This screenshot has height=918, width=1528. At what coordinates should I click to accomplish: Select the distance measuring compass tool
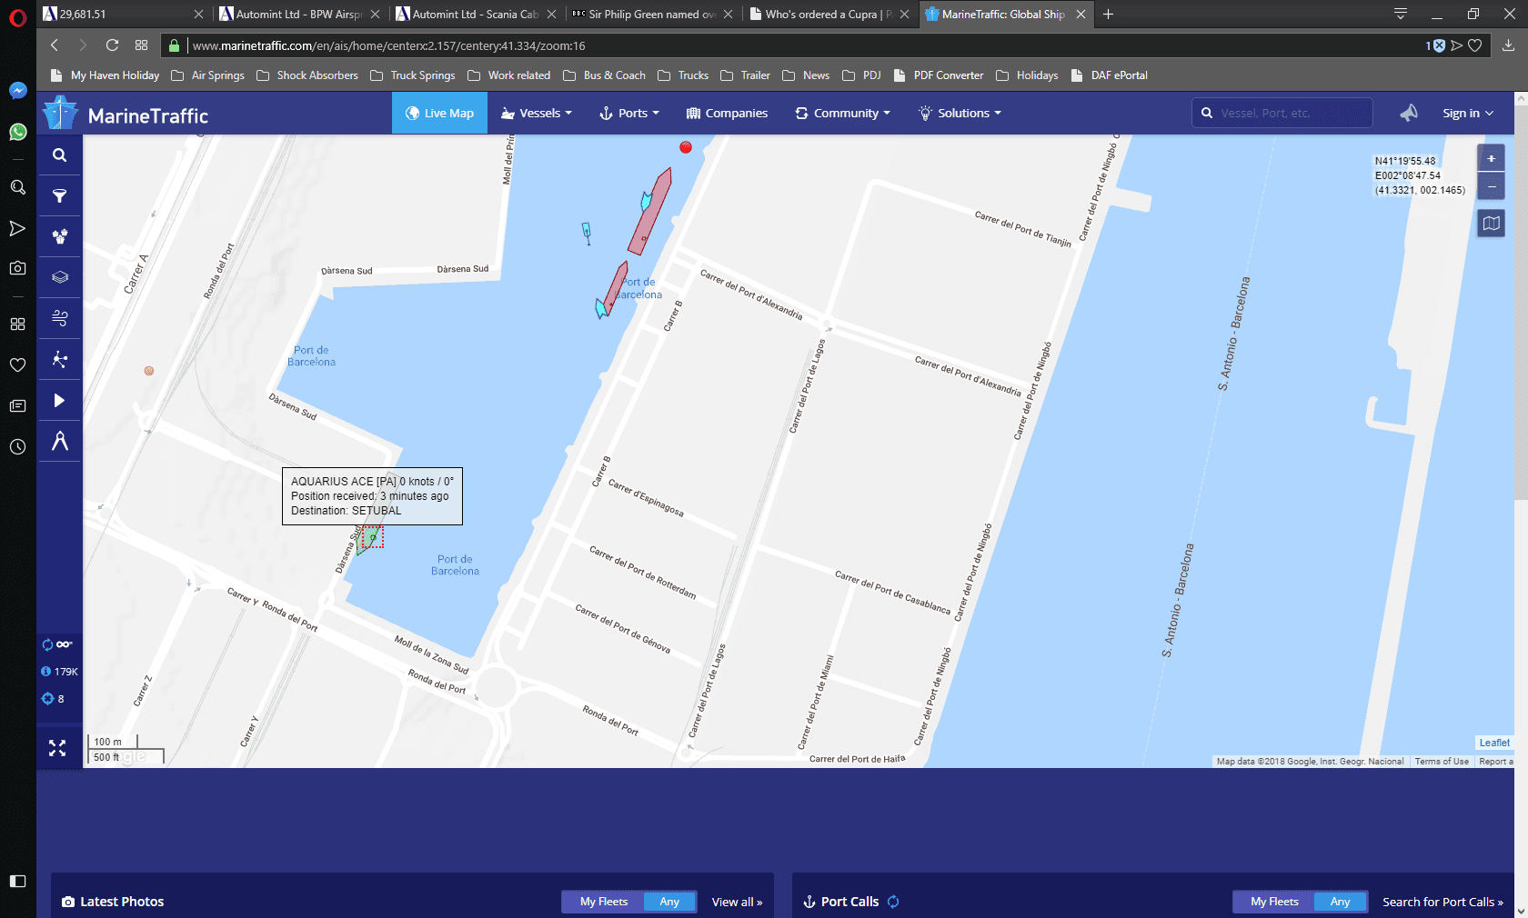point(59,442)
